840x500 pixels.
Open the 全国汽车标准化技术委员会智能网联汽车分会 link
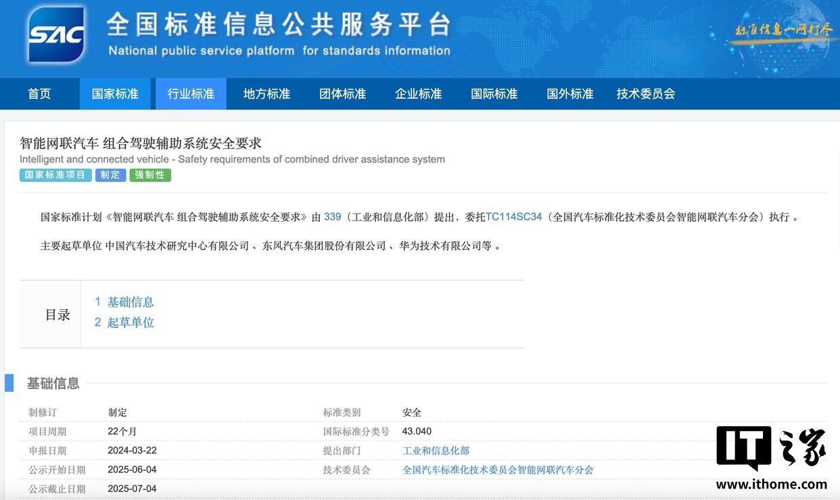[498, 470]
